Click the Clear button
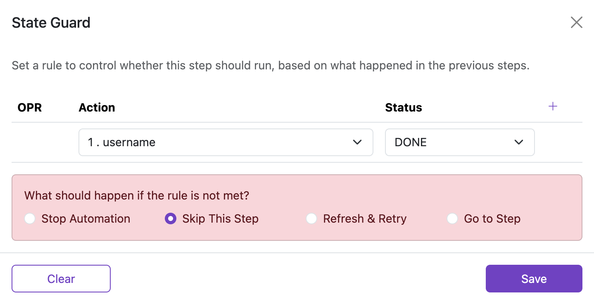Image resolution: width=594 pixels, height=304 pixels. pyautogui.click(x=61, y=279)
